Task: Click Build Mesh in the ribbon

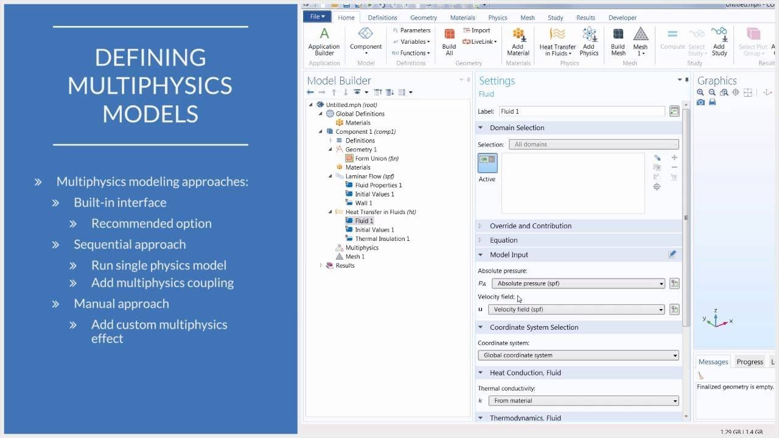Action: [x=618, y=41]
